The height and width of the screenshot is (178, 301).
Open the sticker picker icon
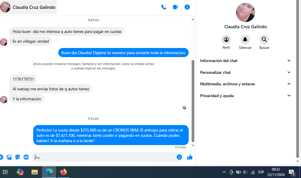18,157
